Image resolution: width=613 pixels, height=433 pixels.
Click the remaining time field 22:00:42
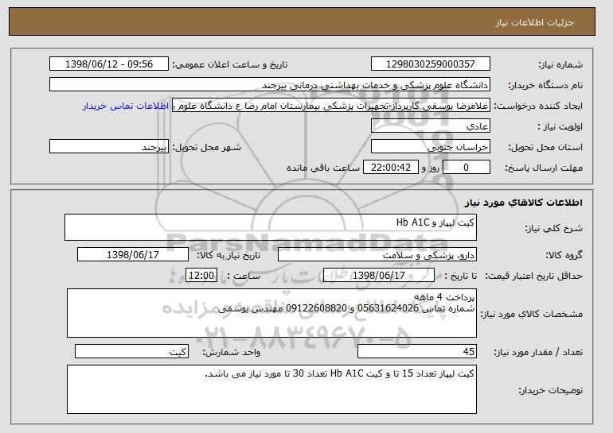(391, 168)
